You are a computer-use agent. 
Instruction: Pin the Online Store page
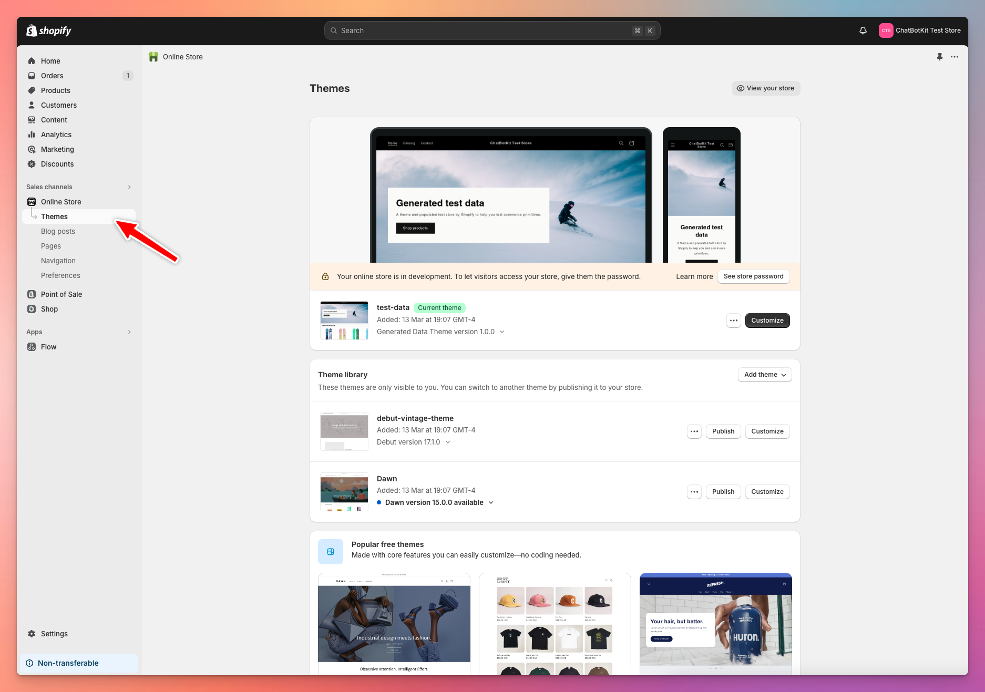(940, 57)
